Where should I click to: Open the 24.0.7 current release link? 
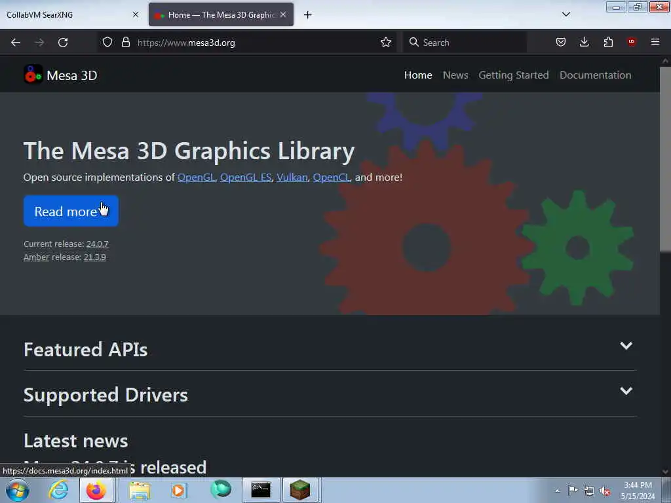97,244
